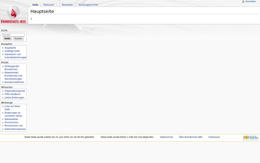This screenshot has height=163, width=260.
Task: Open Links auf diese Seite
Action: click(12, 108)
